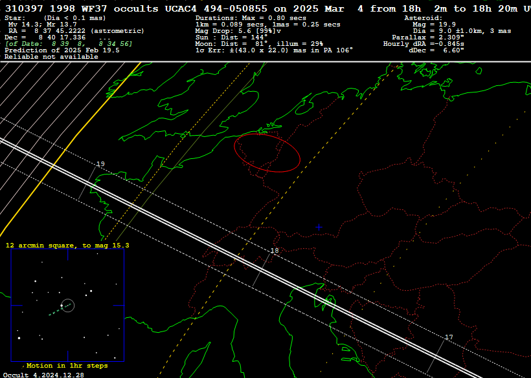Image resolution: width=531 pixels, height=378 pixels.
Task: Click 'Hourly dRA =-0.845s' text
Action: tap(424, 44)
